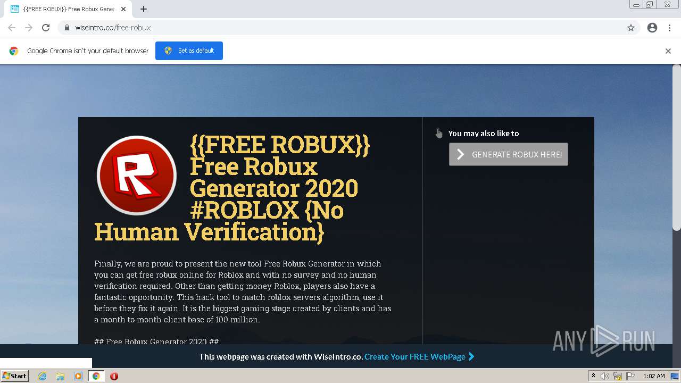This screenshot has height=383, width=681.
Task: Click the red stop-sign taskbar icon
Action: [x=114, y=376]
